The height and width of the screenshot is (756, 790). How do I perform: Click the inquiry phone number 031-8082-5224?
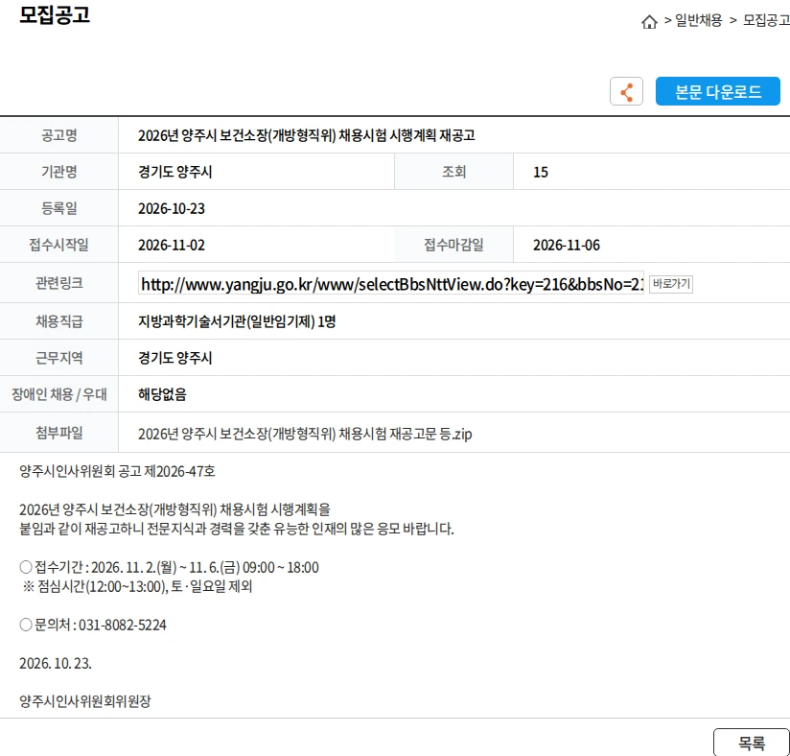point(123,625)
